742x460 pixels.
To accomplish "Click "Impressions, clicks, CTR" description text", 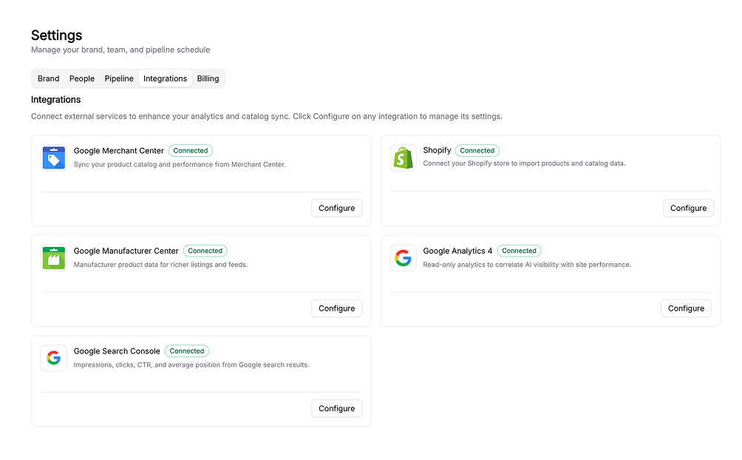I will coord(191,365).
